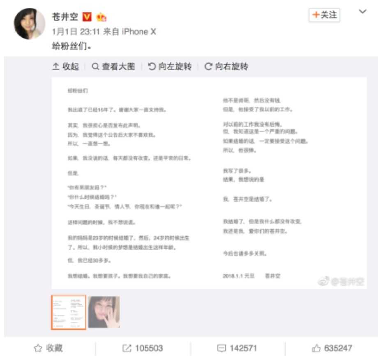
Task: Open the post options chevron menu
Action: [x=362, y=11]
